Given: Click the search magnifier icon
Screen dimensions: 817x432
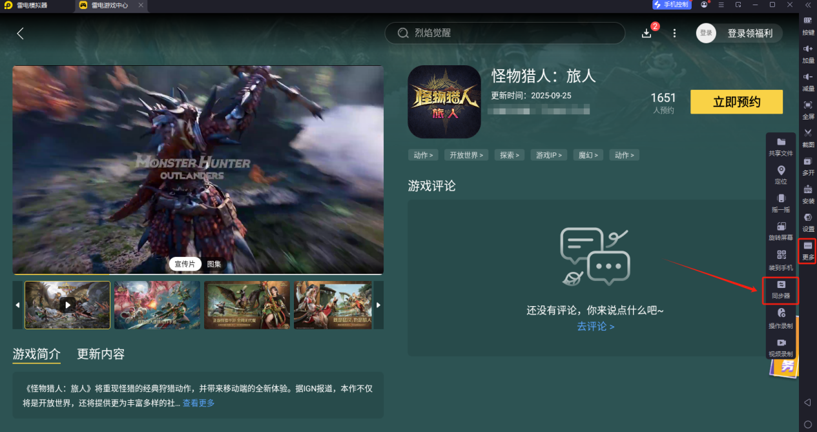Looking at the screenshot, I should [403, 33].
